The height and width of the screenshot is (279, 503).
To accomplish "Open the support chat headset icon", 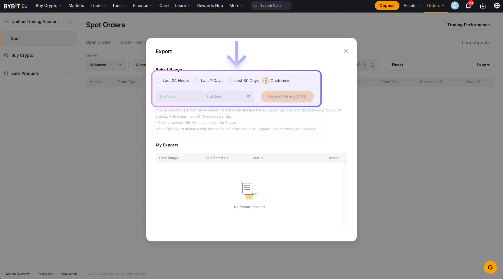I will click(x=490, y=267).
